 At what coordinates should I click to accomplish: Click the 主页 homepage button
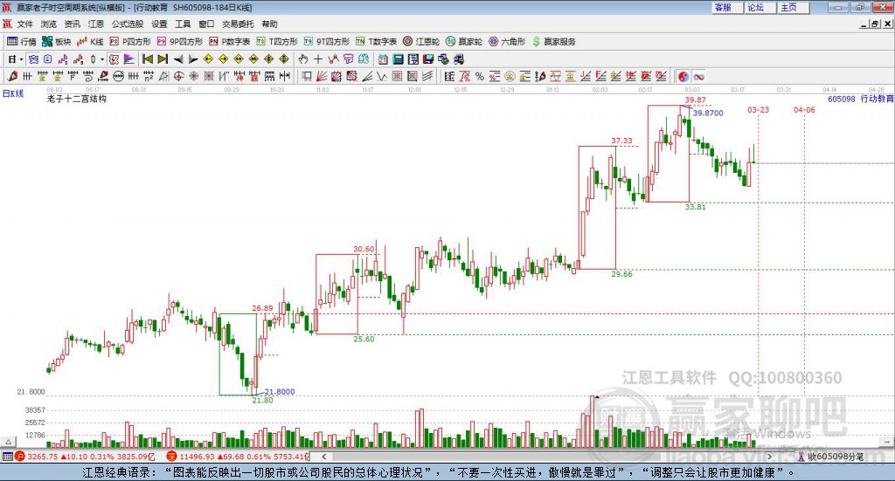click(792, 7)
